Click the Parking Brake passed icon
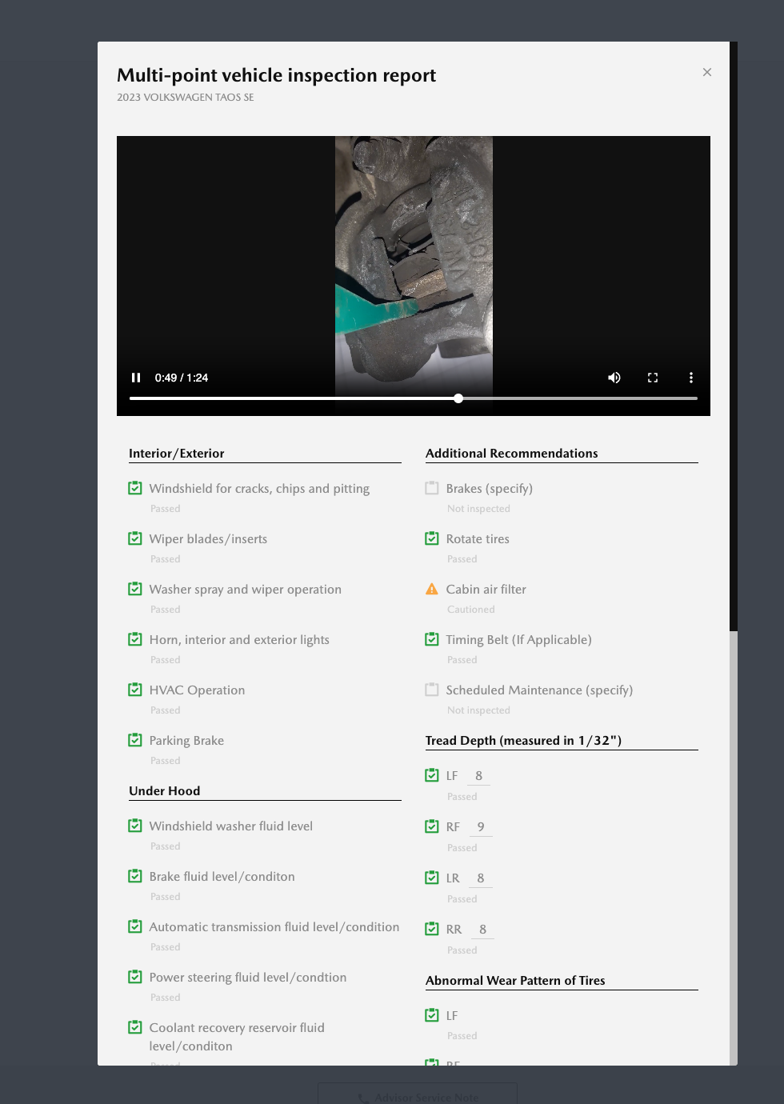 (x=135, y=740)
